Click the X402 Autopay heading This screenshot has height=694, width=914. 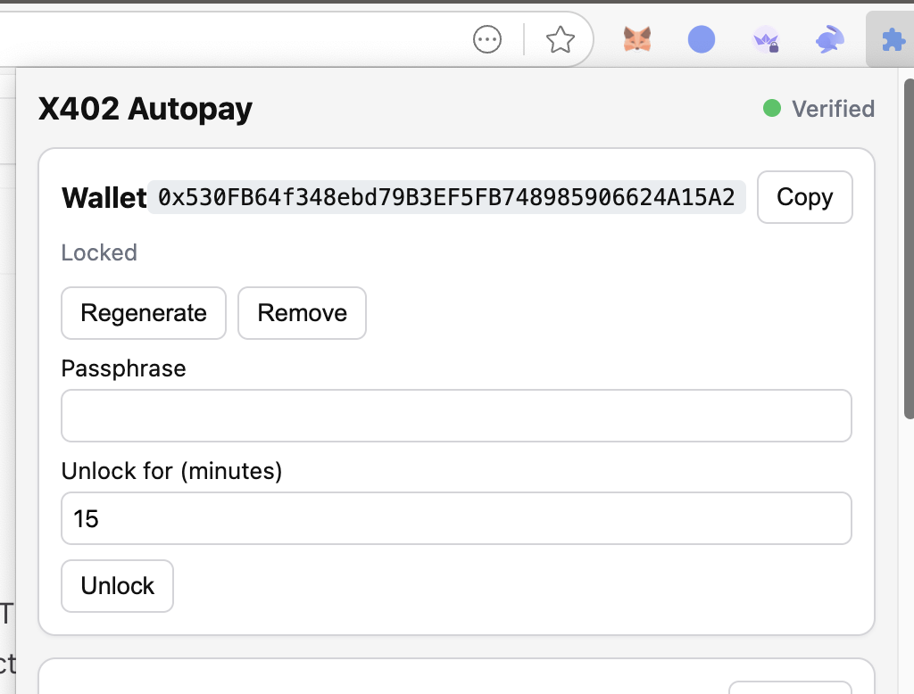(x=145, y=109)
